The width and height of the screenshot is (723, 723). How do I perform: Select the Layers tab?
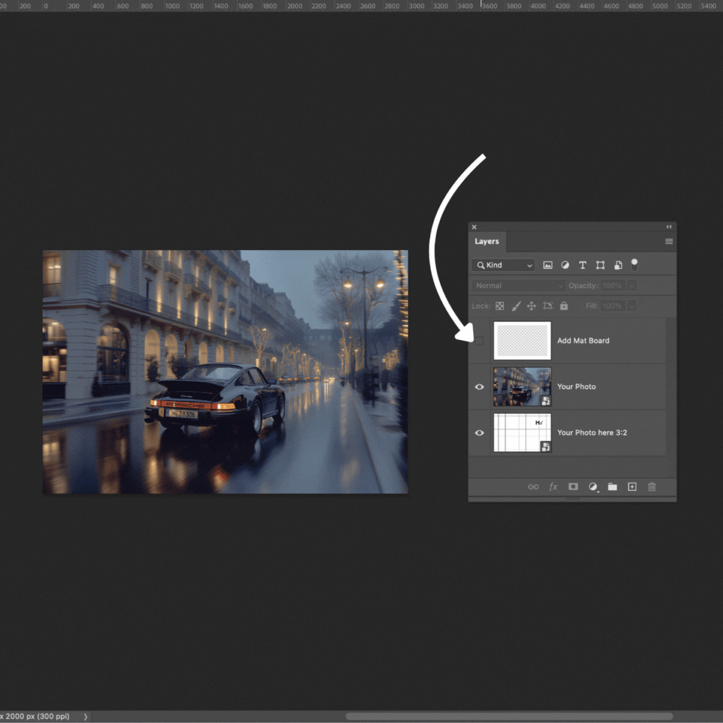[487, 242]
